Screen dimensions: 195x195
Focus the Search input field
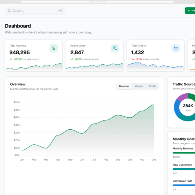[35, 11]
